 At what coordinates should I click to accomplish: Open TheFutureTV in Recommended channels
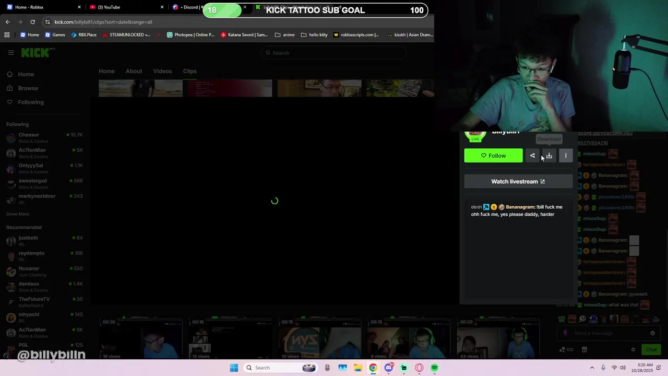click(x=44, y=302)
